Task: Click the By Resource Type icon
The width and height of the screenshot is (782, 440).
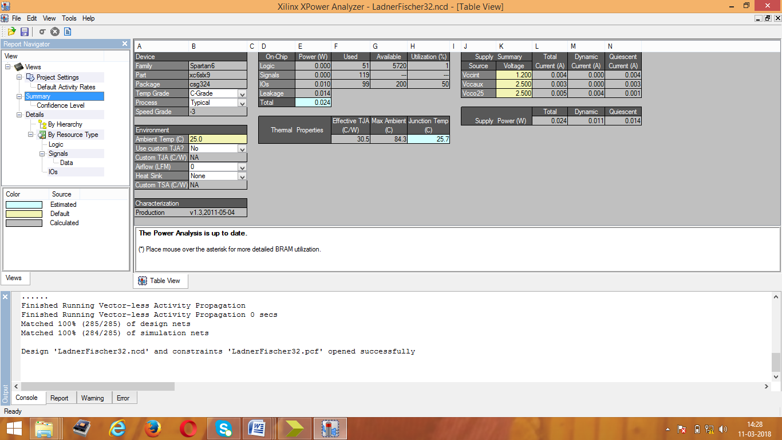Action: 42,135
